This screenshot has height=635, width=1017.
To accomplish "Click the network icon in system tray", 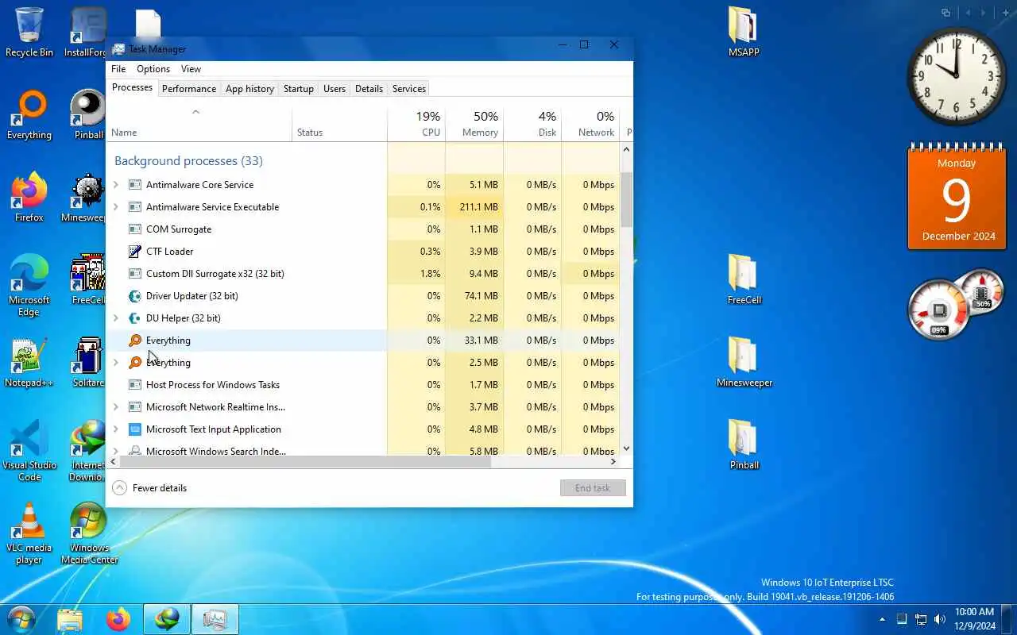I will click(x=921, y=619).
